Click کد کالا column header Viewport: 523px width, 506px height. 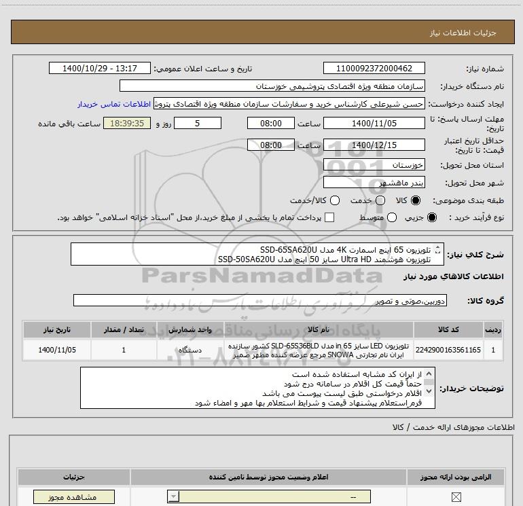(448, 329)
